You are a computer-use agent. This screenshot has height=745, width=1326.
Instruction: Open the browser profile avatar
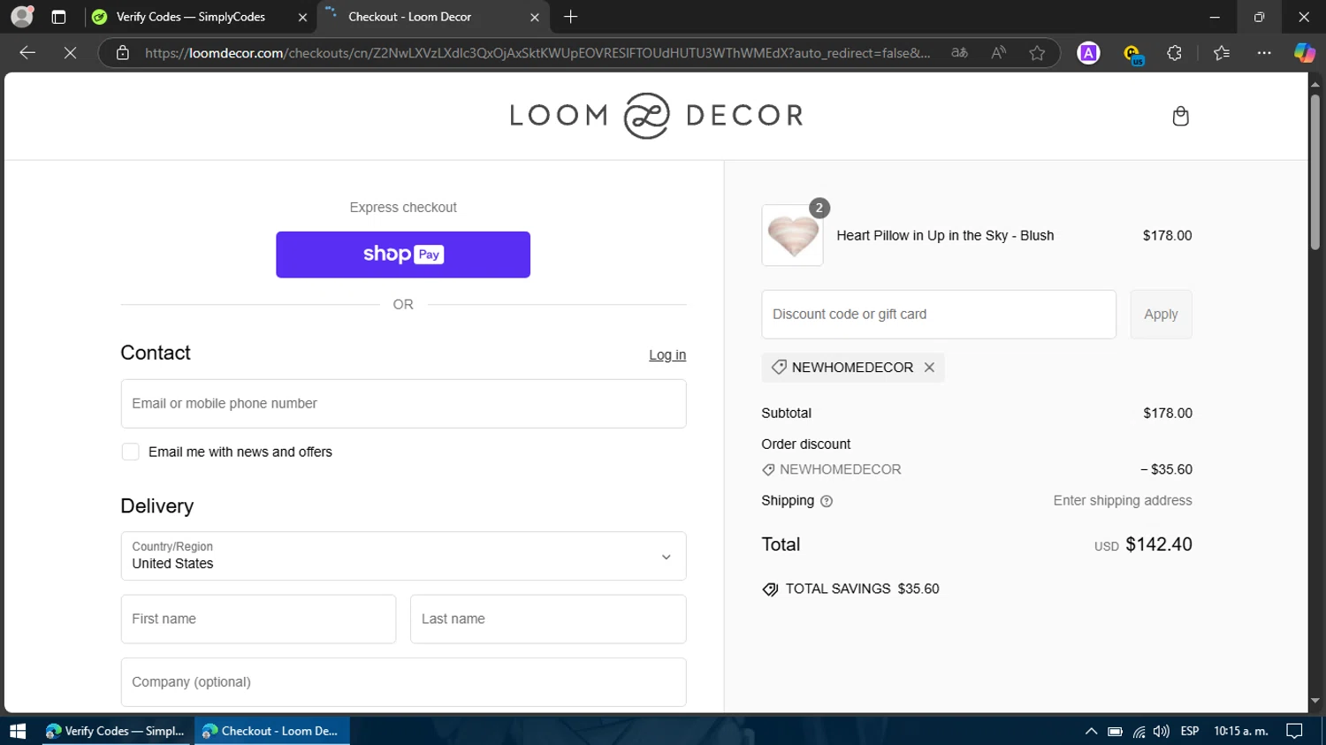click(x=21, y=16)
